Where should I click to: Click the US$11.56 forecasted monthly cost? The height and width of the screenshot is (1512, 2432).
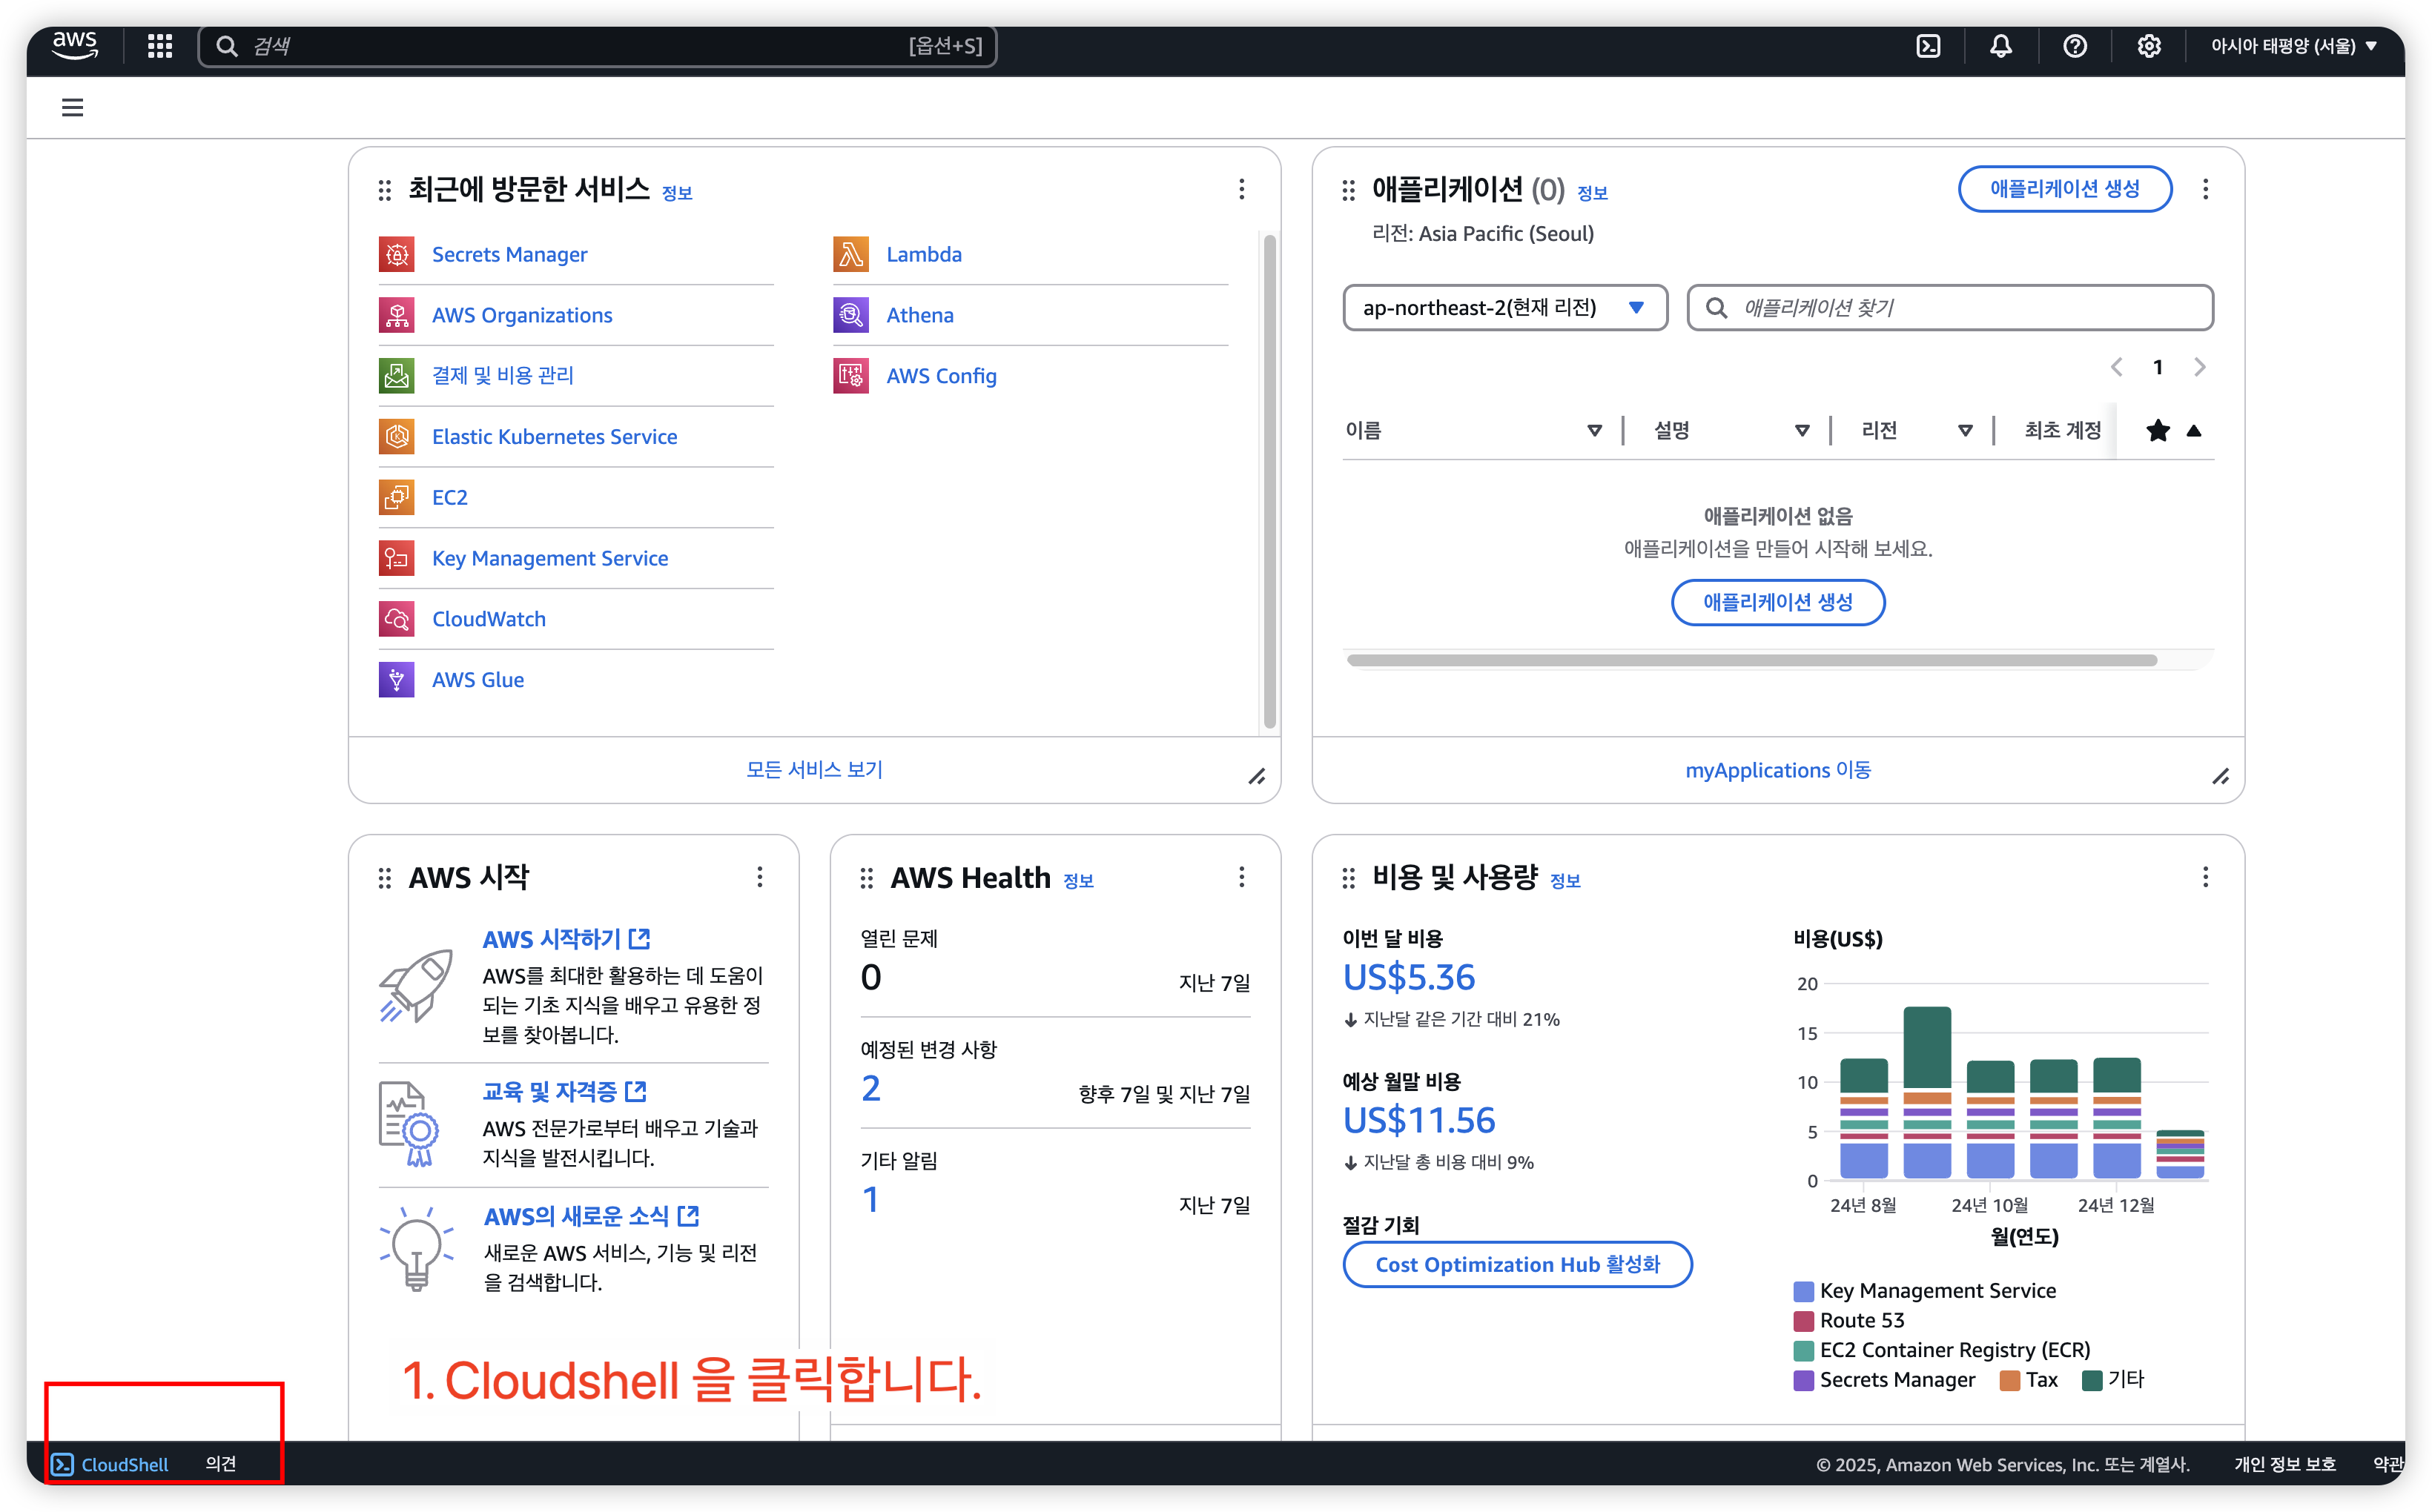(1418, 1120)
